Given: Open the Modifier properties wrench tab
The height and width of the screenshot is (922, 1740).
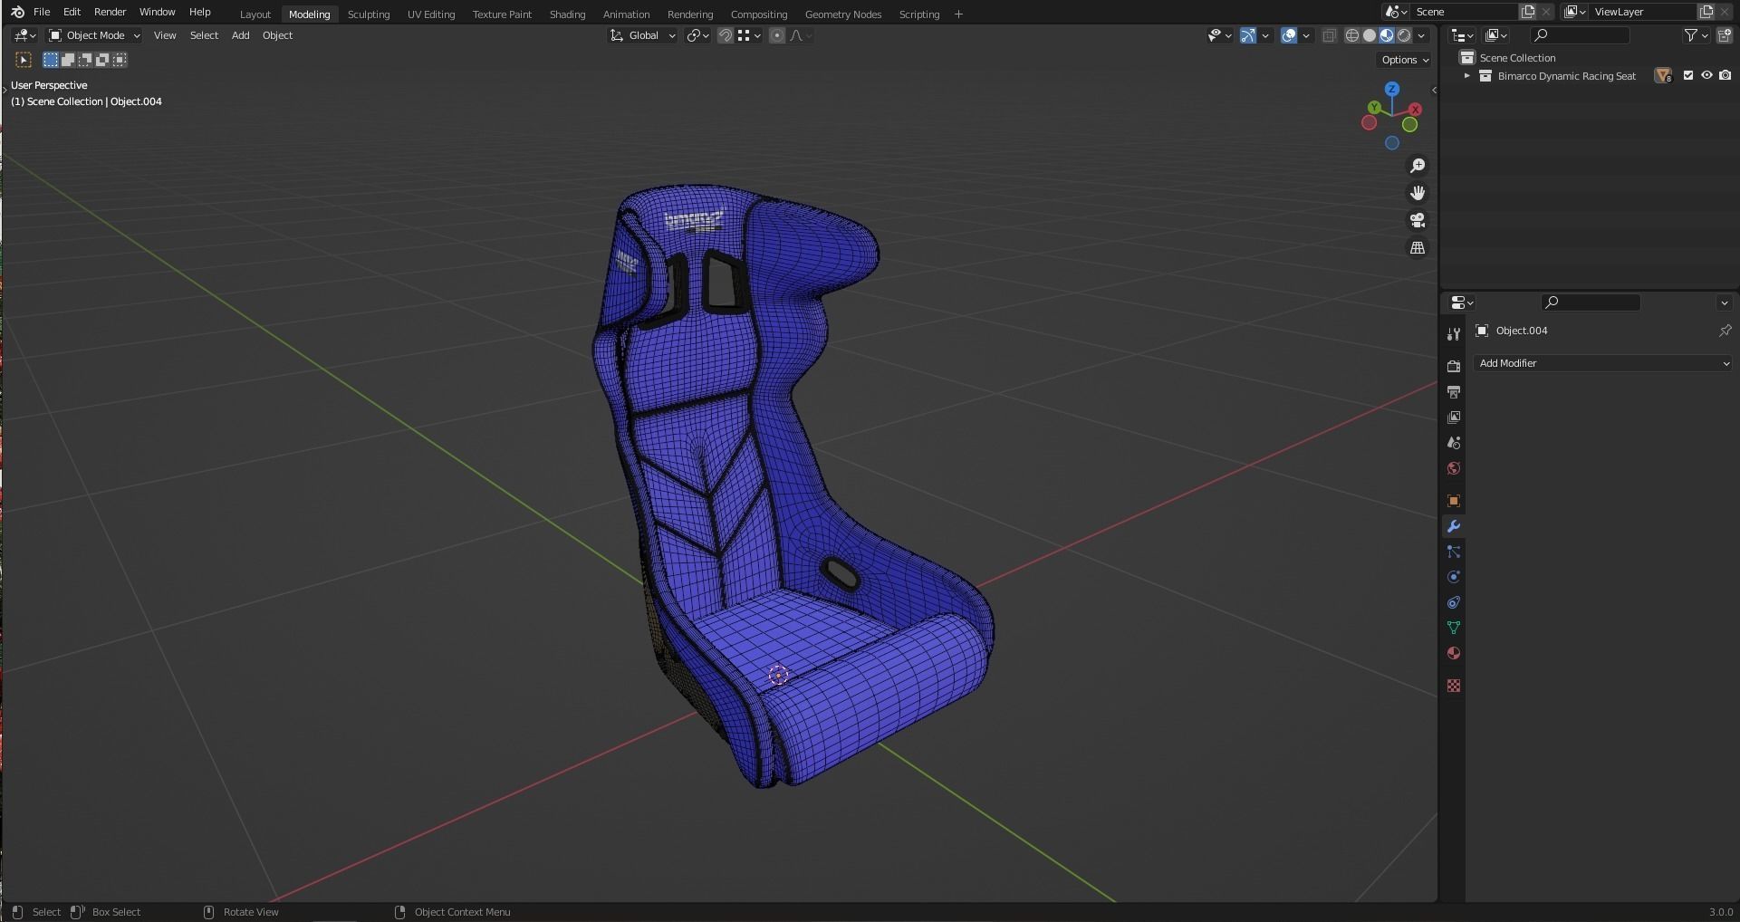Looking at the screenshot, I should click(1454, 526).
